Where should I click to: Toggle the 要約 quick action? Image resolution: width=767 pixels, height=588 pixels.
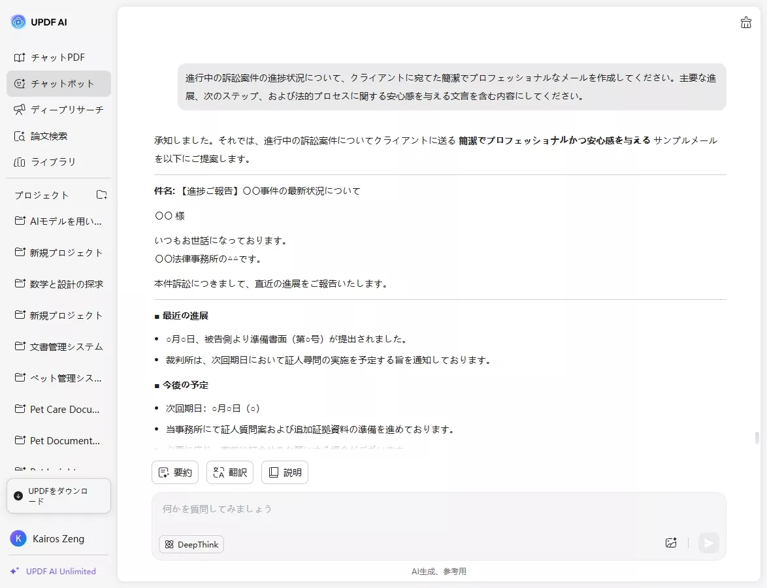pyautogui.click(x=174, y=472)
